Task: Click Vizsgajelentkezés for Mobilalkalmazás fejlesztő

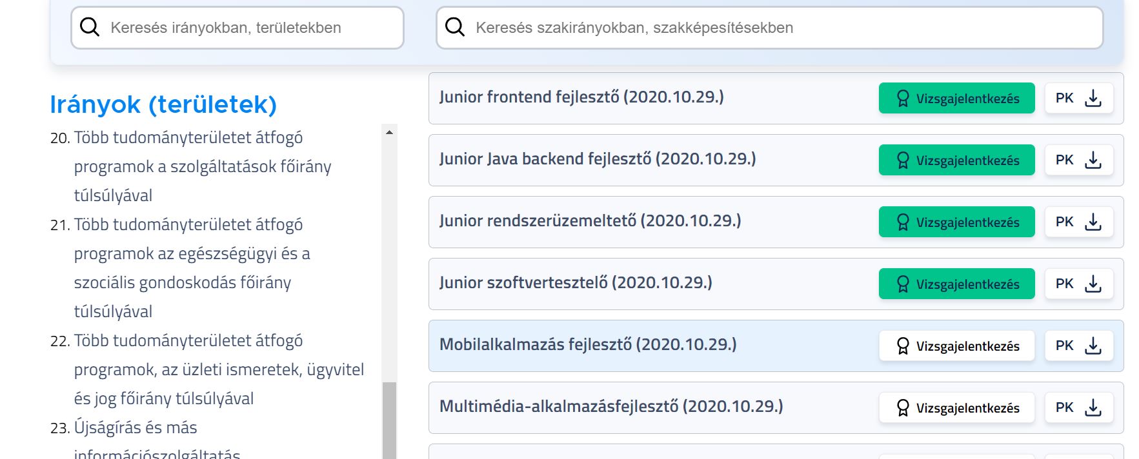Action: (x=956, y=346)
